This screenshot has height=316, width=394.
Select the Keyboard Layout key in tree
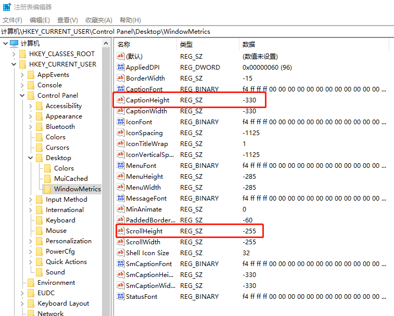click(63, 304)
